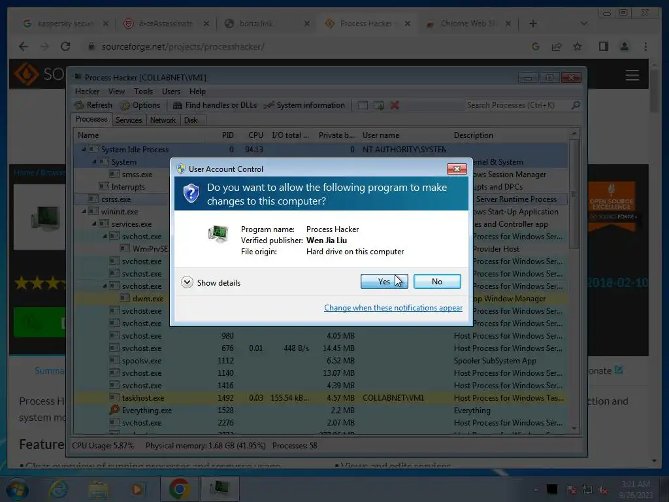
Task: Open Chrome side panel icon
Action: pos(603,46)
